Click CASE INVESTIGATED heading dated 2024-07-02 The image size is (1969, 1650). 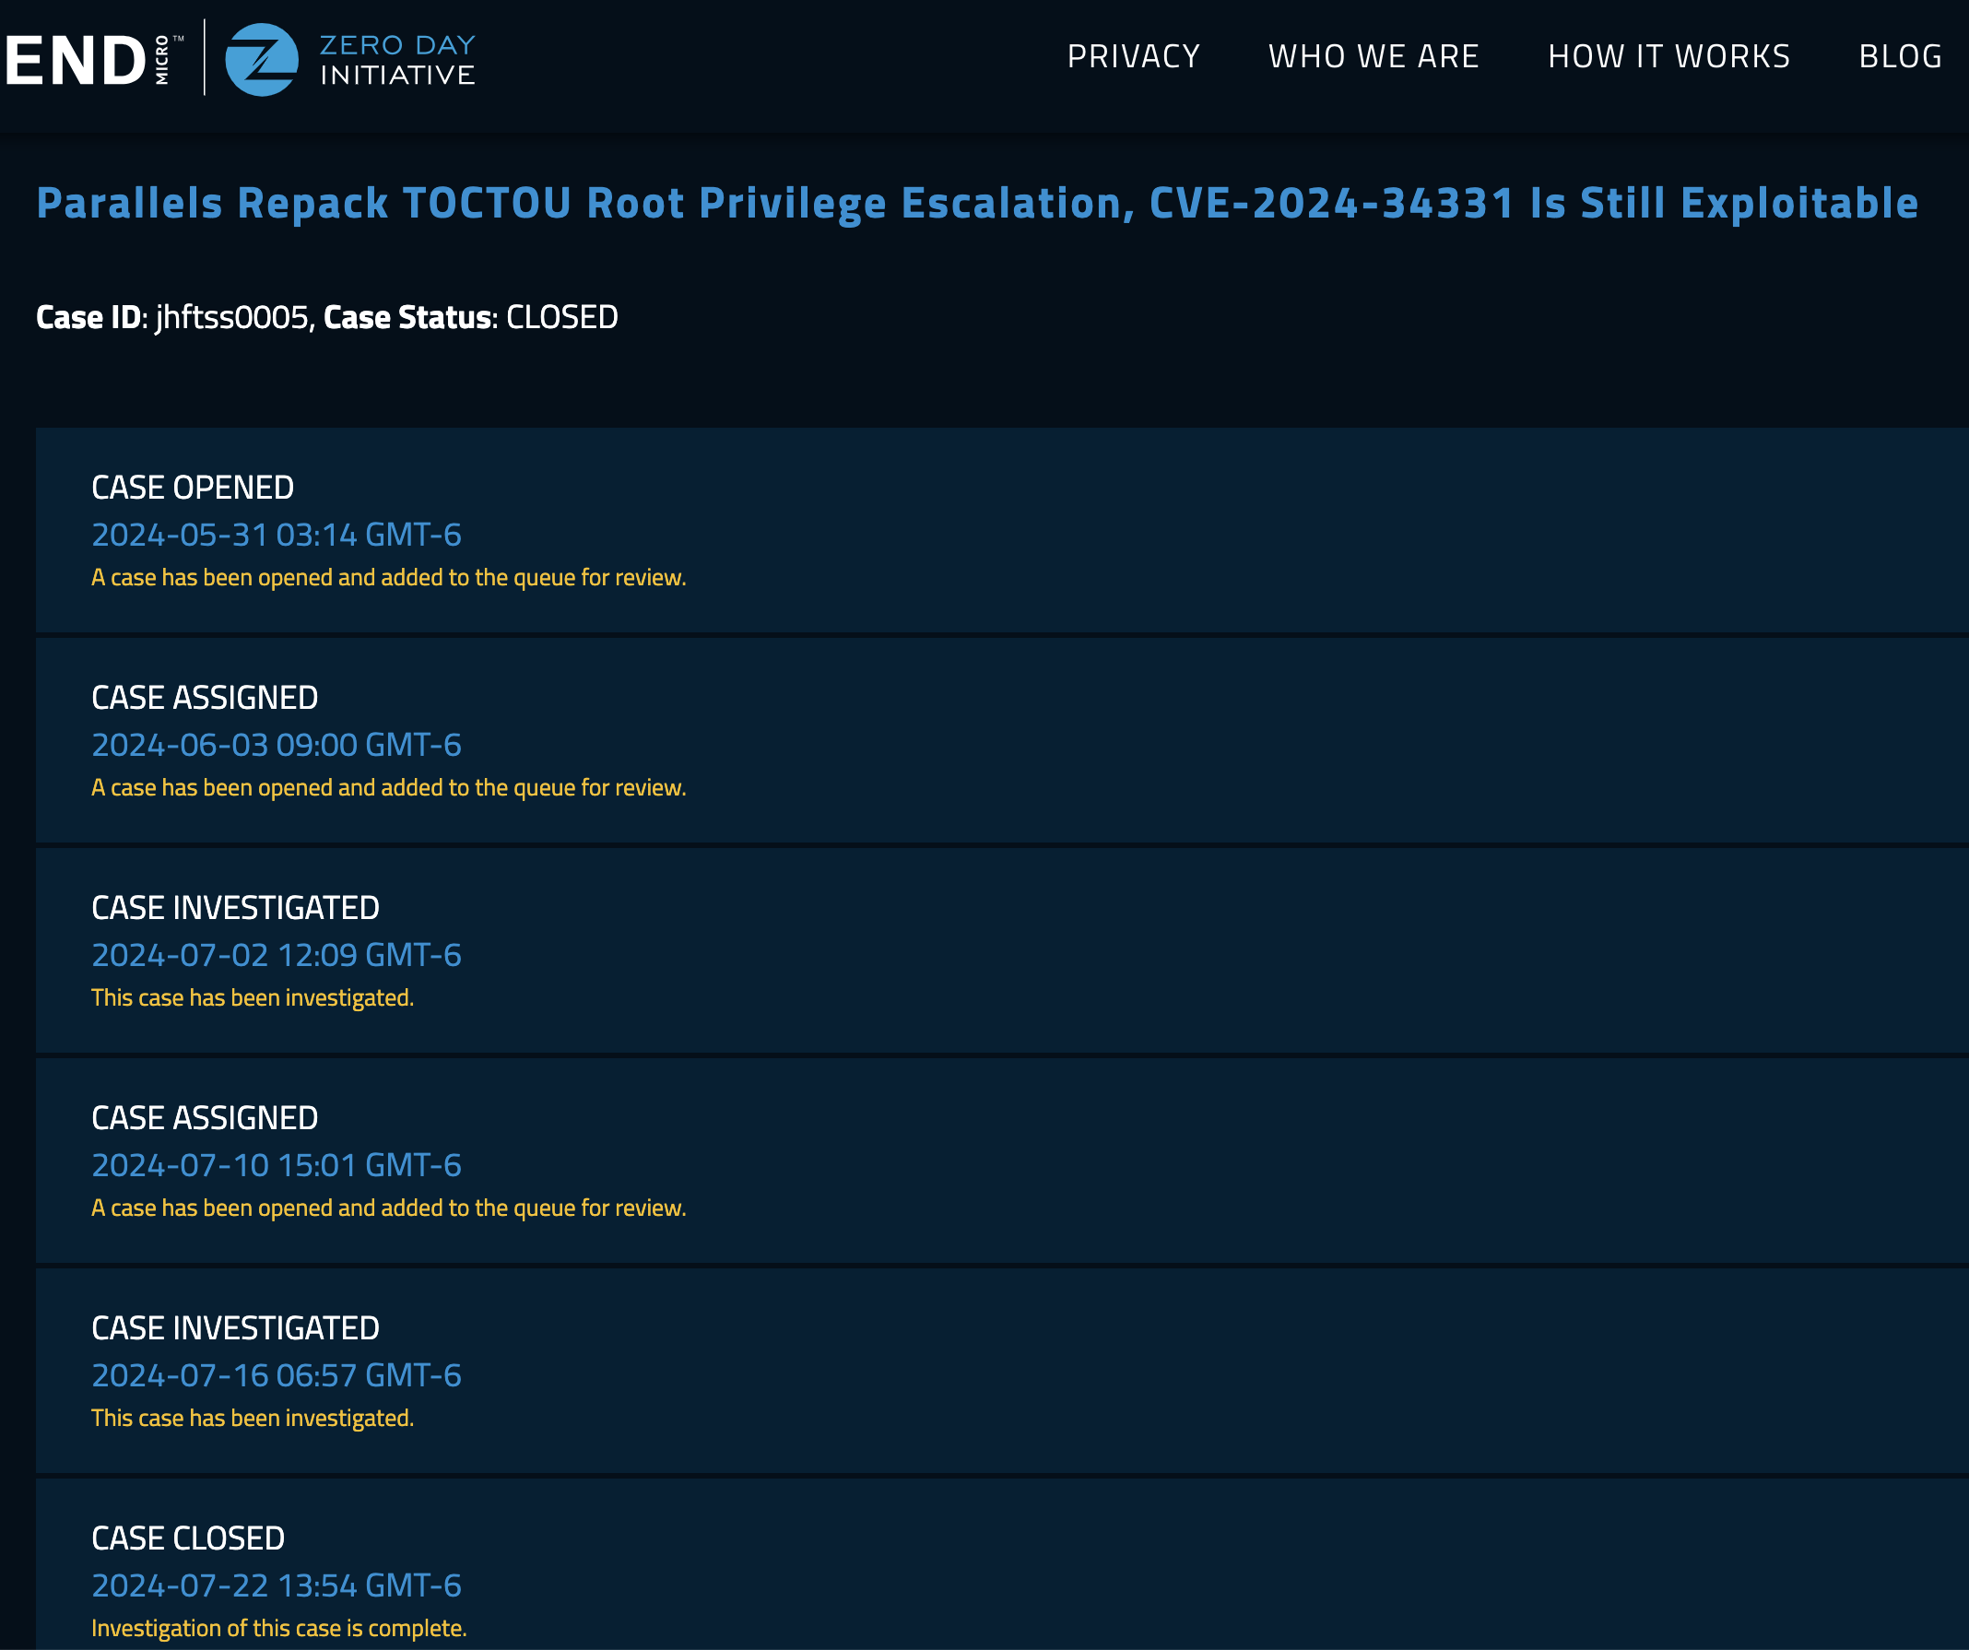tap(235, 907)
